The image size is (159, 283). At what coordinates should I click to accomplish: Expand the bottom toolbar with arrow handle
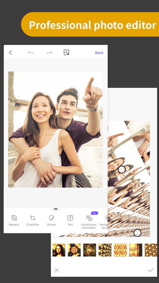[56, 209]
